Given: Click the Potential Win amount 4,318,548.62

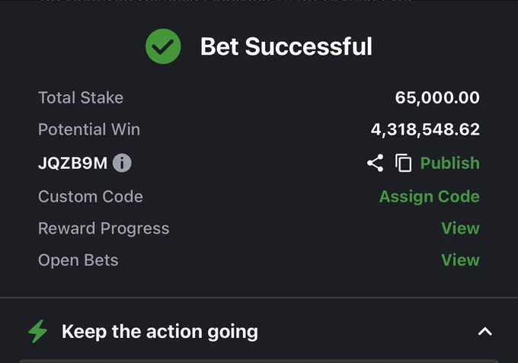Looking at the screenshot, I should tap(425, 129).
